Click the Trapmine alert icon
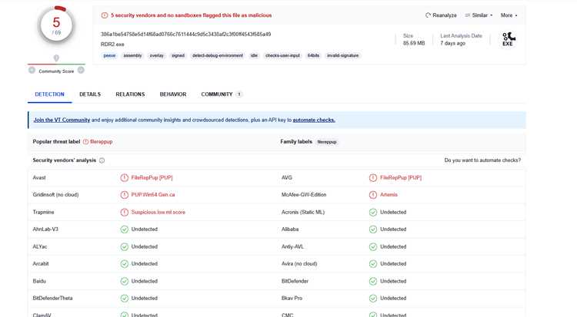The width and height of the screenshot is (577, 317). tap(125, 213)
